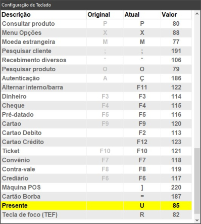Click the F3 Atual cell for Dinheiro
Image resolution: width=201 pixels, height=224 pixels.
pos(142,97)
